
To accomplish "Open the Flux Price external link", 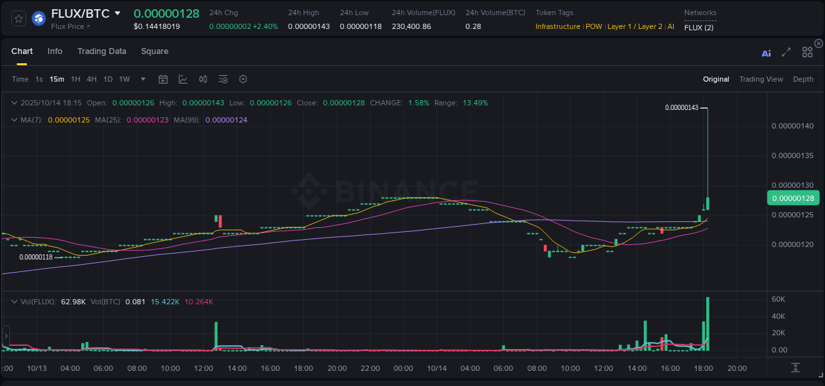I will tap(71, 26).
